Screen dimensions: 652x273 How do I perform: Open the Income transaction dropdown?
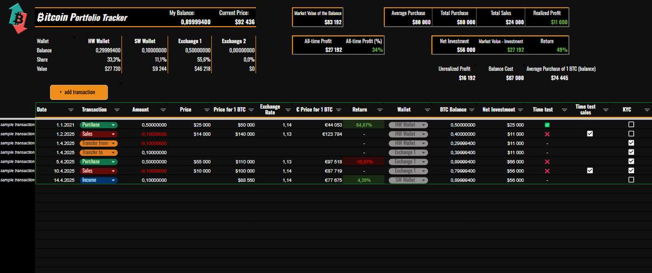pyautogui.click(x=98, y=180)
